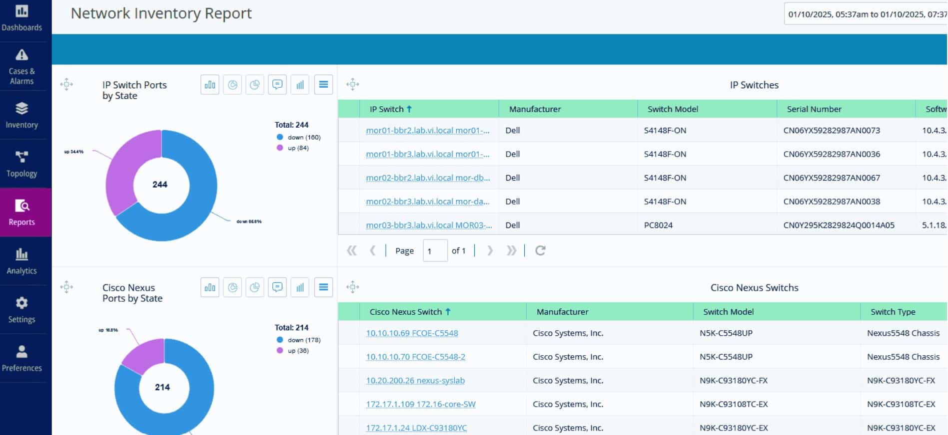Toggle labels on Cisco Nexus Ports chart
The height and width of the screenshot is (435, 948).
(x=277, y=287)
